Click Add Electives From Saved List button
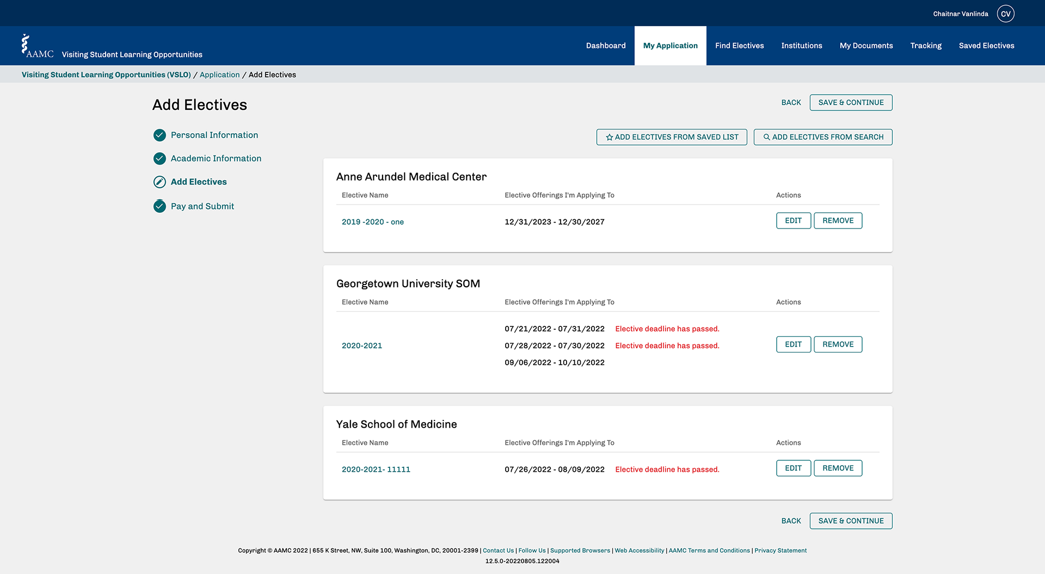Screen dimensions: 1045x574 click(x=672, y=137)
